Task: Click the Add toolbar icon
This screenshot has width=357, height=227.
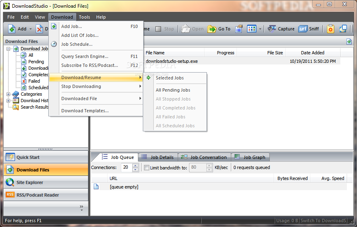Action: pyautogui.click(x=12, y=29)
